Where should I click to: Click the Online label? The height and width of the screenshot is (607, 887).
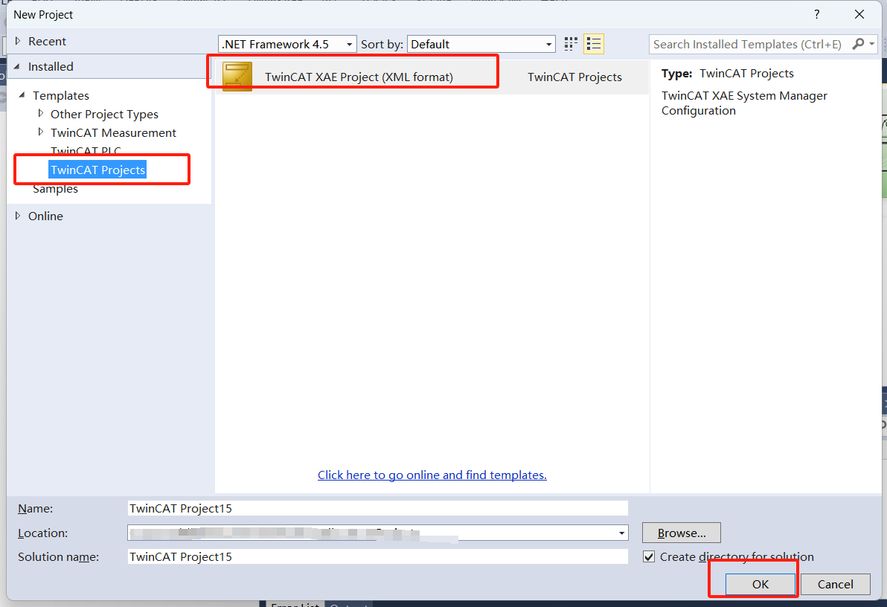click(46, 216)
